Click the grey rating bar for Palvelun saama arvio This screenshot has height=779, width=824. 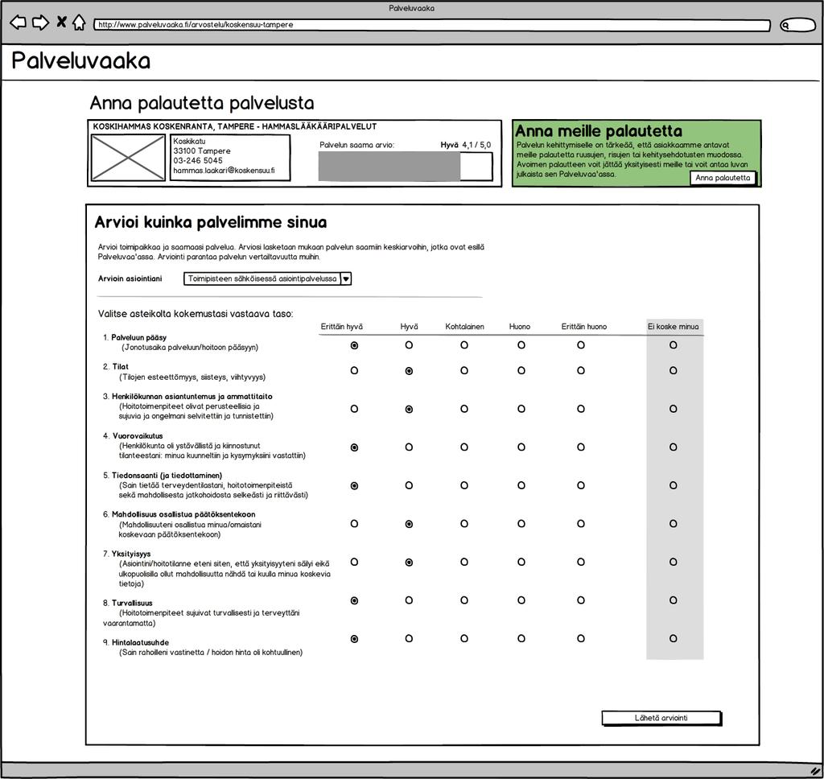pos(406,167)
